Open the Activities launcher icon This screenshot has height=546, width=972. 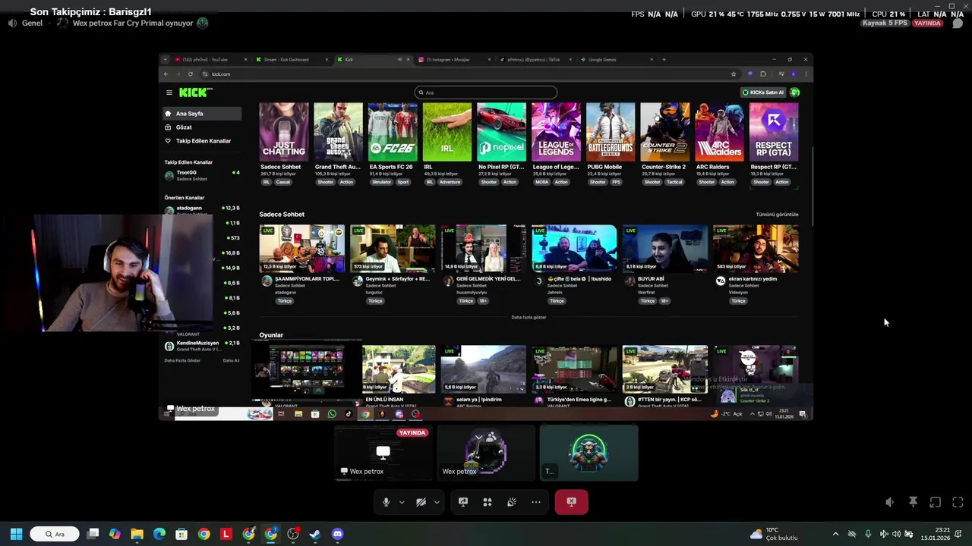(488, 502)
